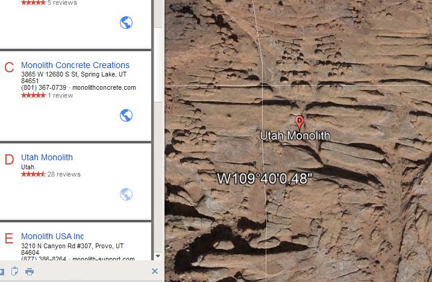432x282 pixels.
Task: Click the red letter E result marker
Action: (x=9, y=239)
